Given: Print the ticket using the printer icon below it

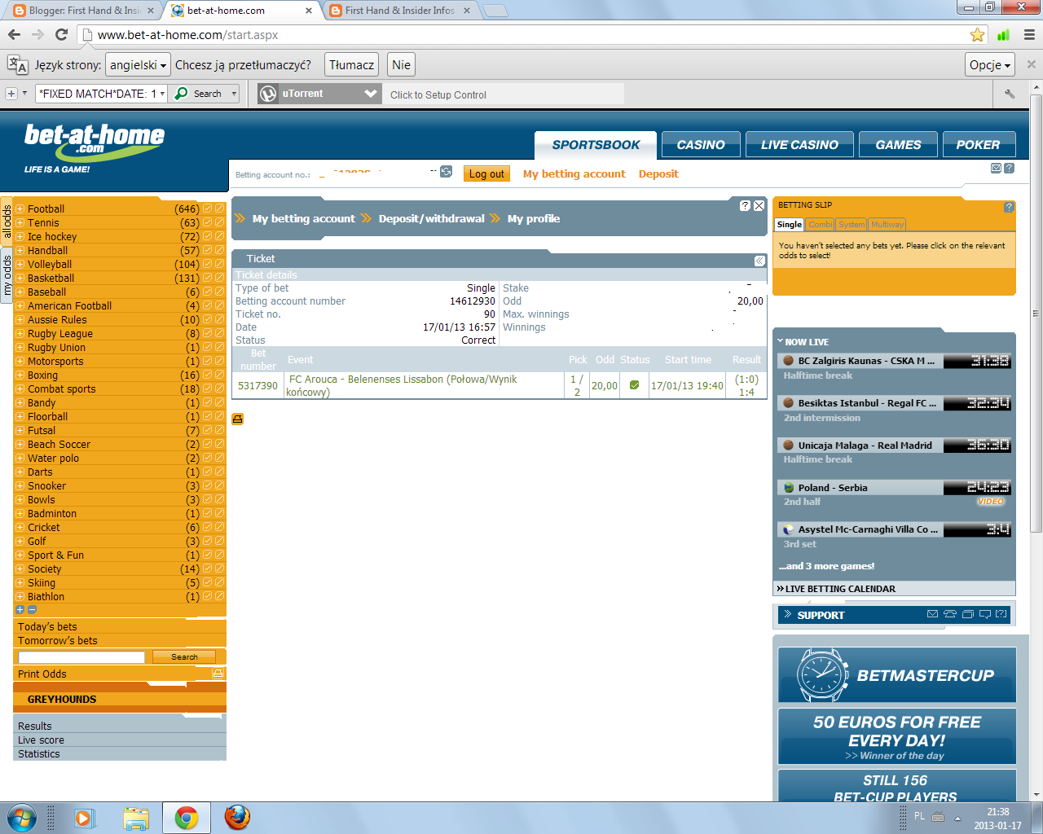Looking at the screenshot, I should (238, 419).
